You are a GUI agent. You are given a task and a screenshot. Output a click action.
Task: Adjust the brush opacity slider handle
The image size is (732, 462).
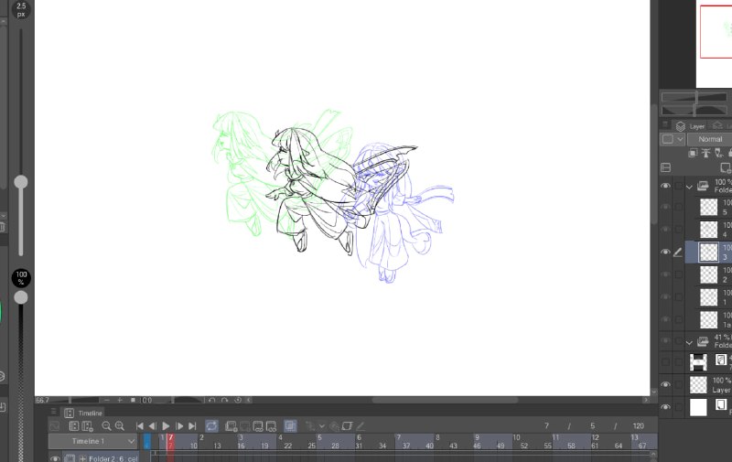(x=20, y=297)
